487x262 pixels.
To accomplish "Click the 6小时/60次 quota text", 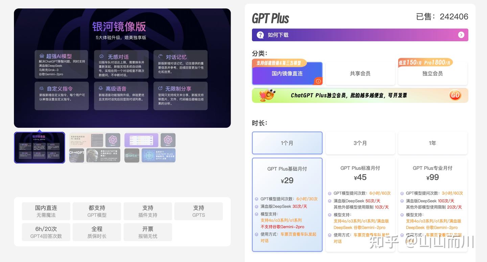I will (x=380, y=193).
